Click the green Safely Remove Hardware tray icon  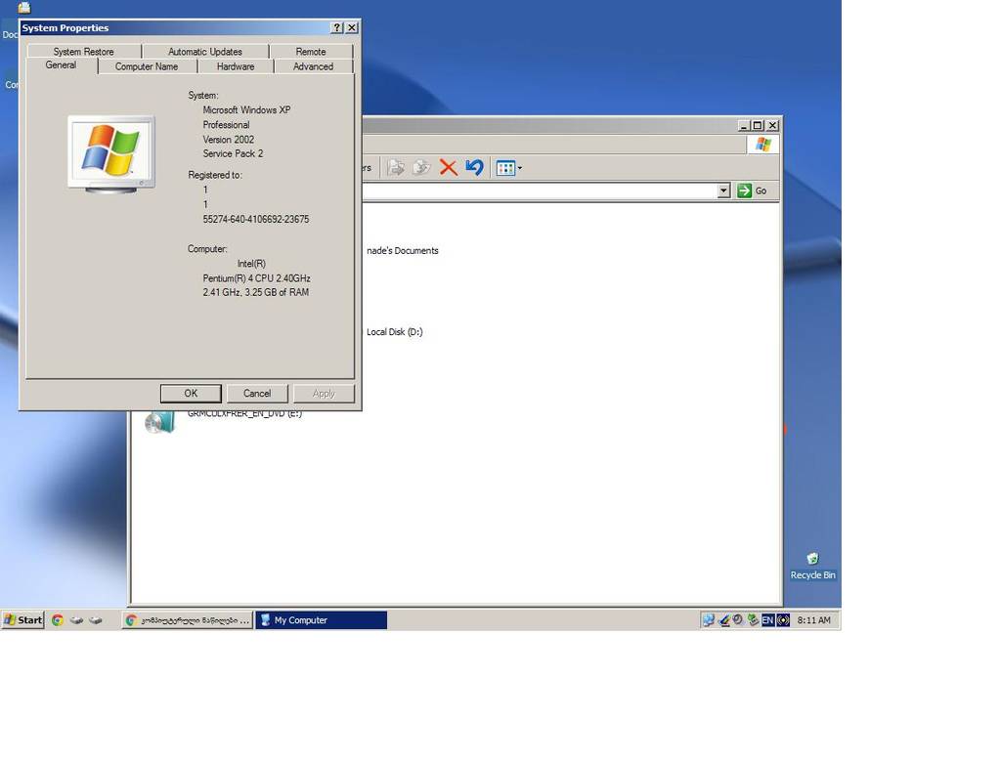point(753,620)
